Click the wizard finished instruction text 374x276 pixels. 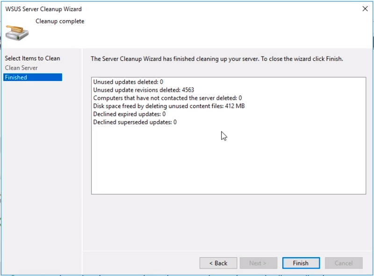pyautogui.click(x=216, y=59)
